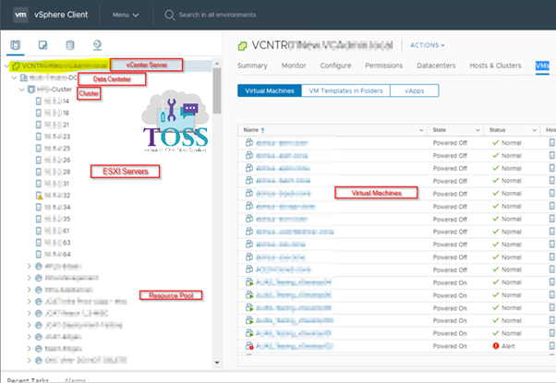Collapse the VCNTR vCenter server node
The image size is (556, 383).
tap(6, 66)
